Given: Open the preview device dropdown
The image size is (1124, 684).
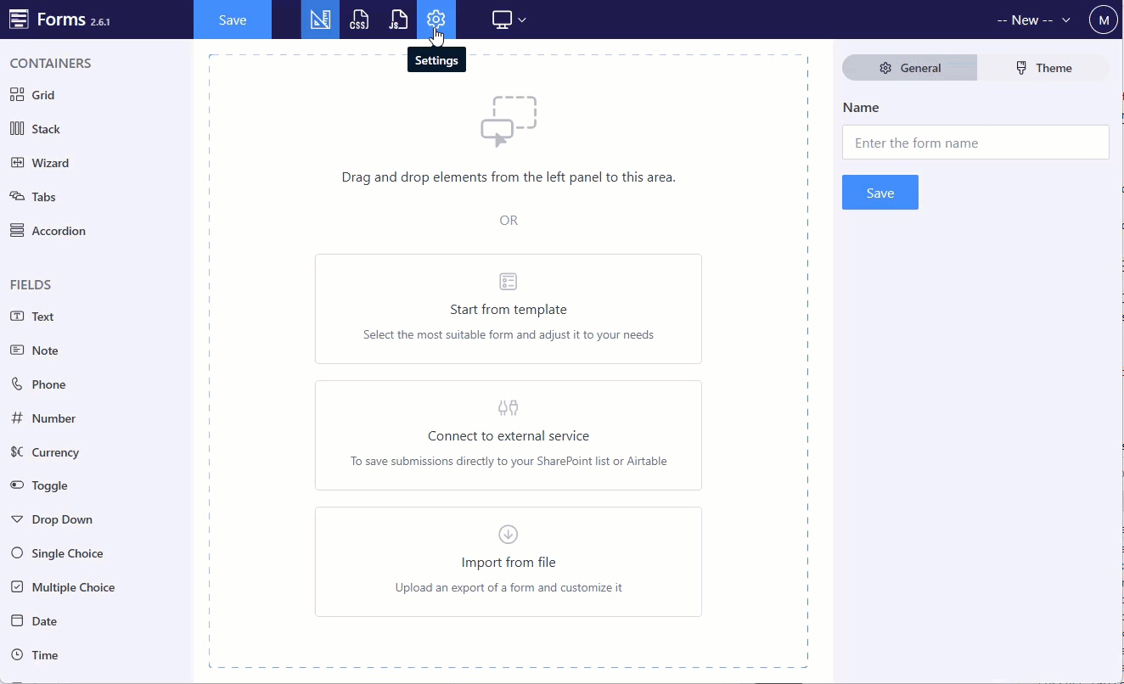Looking at the screenshot, I should pos(508,19).
